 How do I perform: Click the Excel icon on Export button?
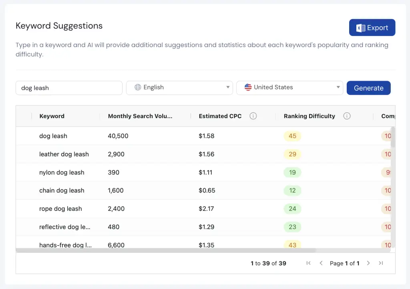click(x=361, y=28)
